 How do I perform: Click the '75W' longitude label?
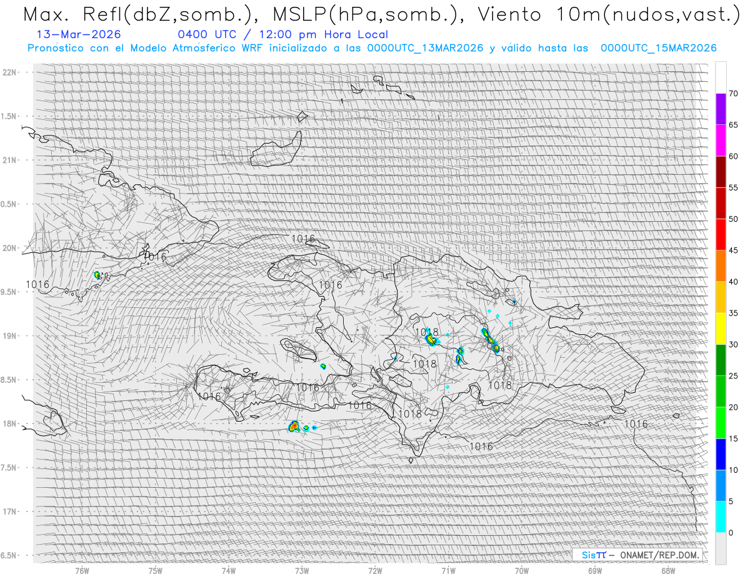pos(155,570)
